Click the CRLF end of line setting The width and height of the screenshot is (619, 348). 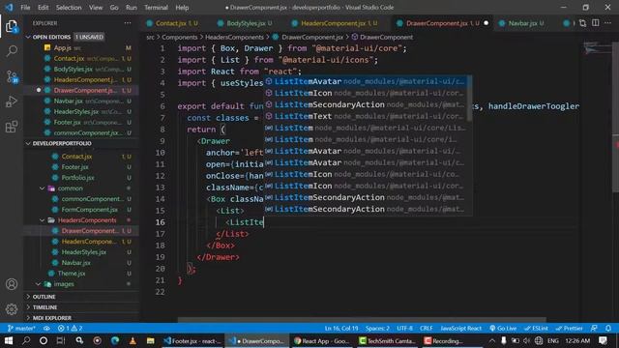(x=426, y=329)
